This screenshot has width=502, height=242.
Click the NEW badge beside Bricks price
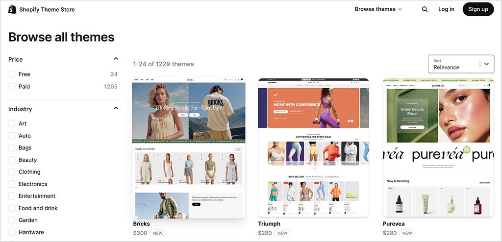tap(157, 233)
